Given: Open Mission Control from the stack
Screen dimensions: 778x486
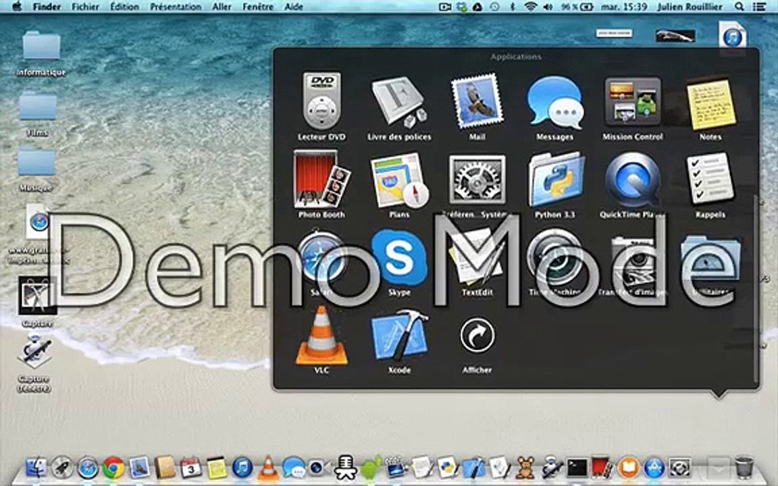Looking at the screenshot, I should (x=633, y=101).
